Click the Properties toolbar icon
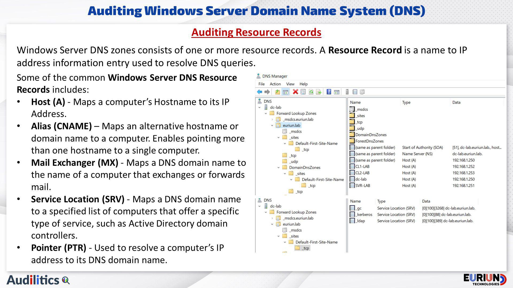The height and width of the screenshot is (288, 513). (x=303, y=92)
